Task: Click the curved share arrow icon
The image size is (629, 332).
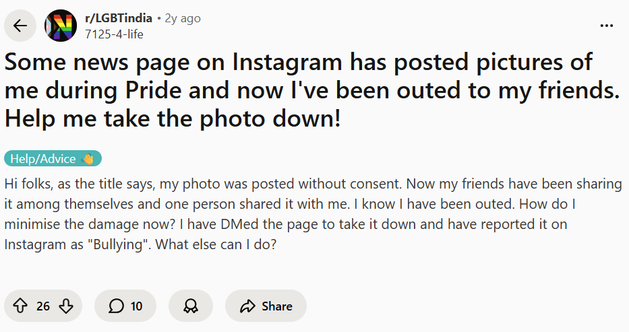Action: [247, 306]
